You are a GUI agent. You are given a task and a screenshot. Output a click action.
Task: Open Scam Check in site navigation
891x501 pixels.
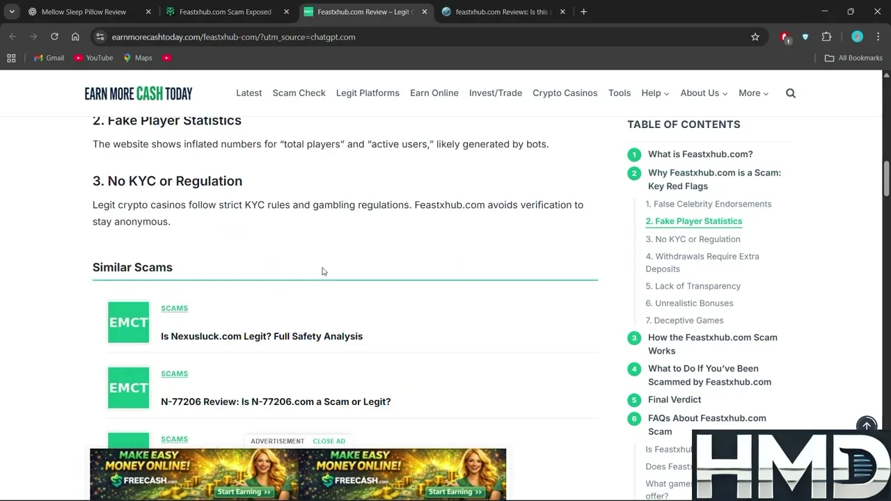(x=299, y=93)
